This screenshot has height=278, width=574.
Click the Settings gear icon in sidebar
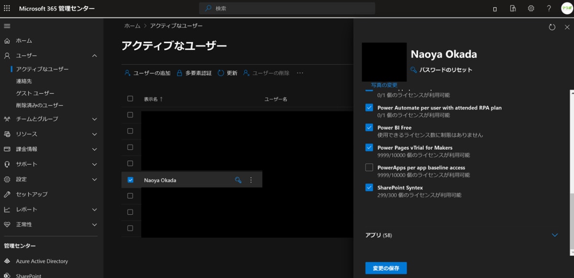click(7, 179)
